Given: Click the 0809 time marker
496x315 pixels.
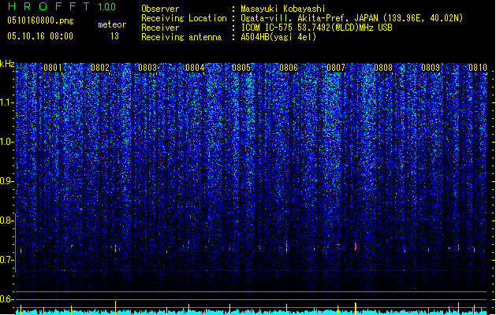Looking at the screenshot, I should (x=431, y=68).
